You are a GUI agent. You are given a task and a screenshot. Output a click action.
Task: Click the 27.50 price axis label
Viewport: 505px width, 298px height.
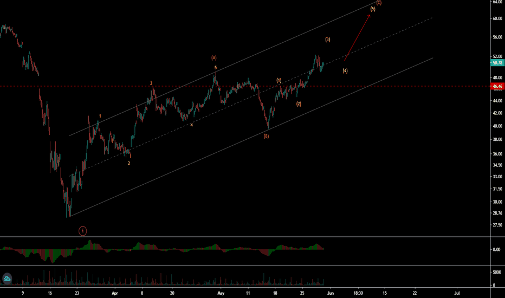point(497,225)
